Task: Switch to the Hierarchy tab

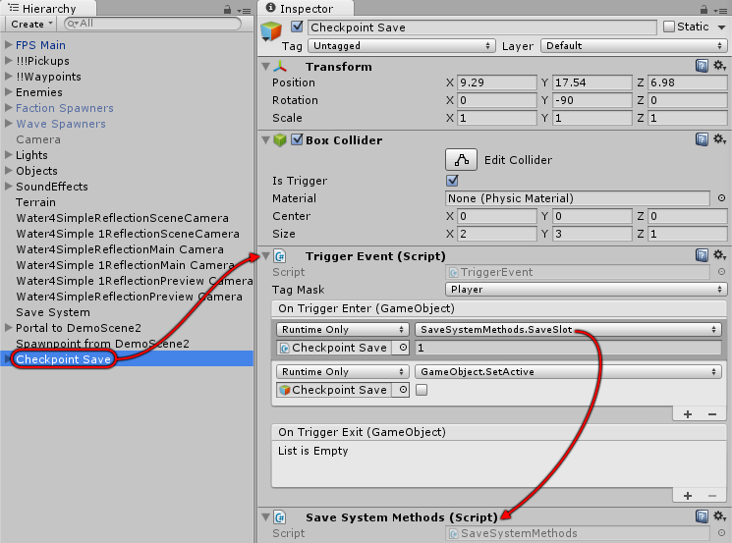Action: pyautogui.click(x=48, y=9)
